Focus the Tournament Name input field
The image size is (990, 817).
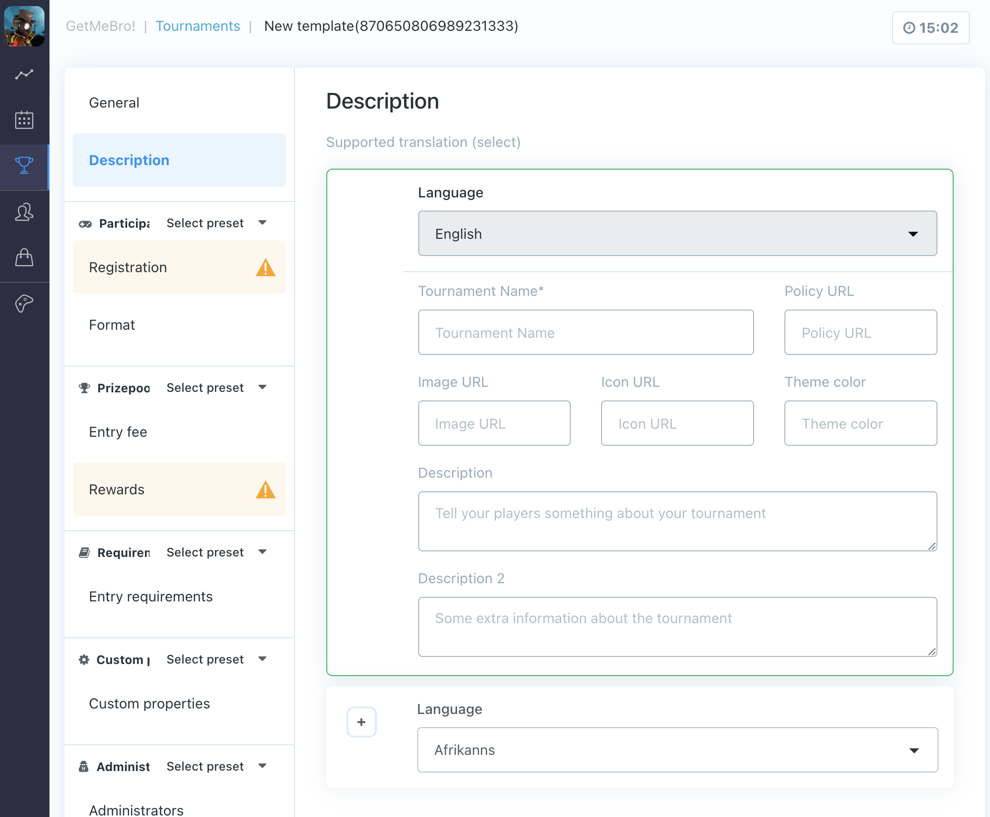585,333
